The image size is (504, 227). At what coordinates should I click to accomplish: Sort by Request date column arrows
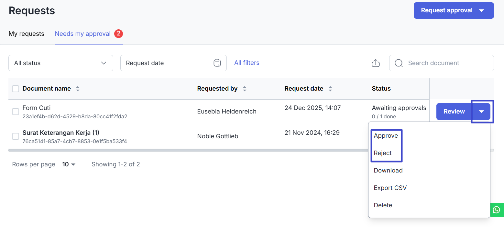coord(330,89)
